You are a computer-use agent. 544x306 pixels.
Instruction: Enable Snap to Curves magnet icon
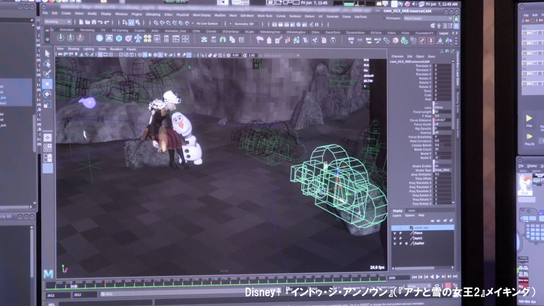161,23
